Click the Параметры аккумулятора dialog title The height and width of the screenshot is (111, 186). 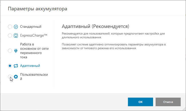(x=38, y=9)
